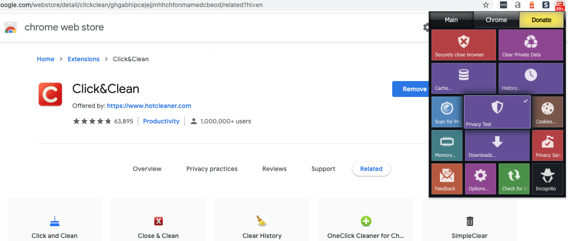The height and width of the screenshot is (241, 568).
Task: Click the Check for Updates tile
Action: [514, 178]
